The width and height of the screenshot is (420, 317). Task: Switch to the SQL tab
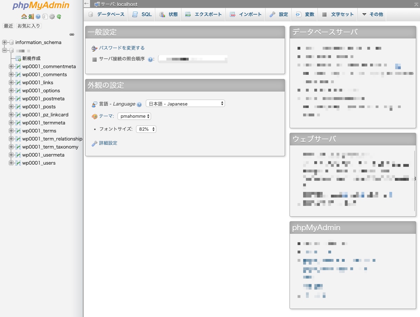142,14
